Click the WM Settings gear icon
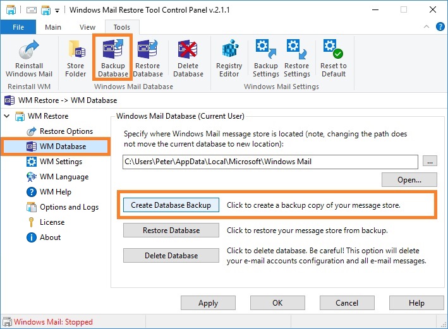 pyautogui.click(x=32, y=162)
